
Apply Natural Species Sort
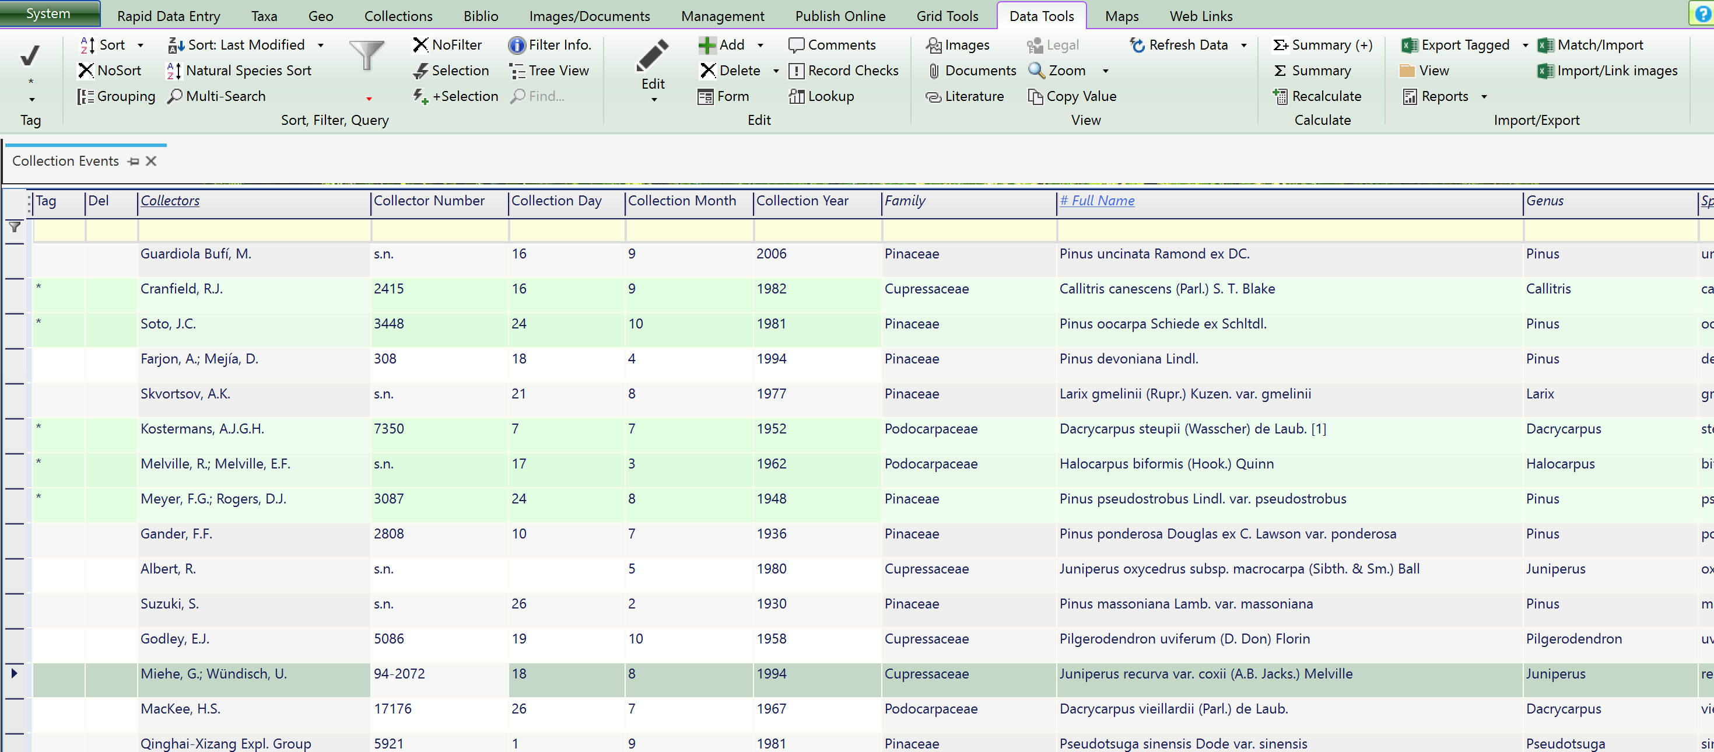pos(239,71)
